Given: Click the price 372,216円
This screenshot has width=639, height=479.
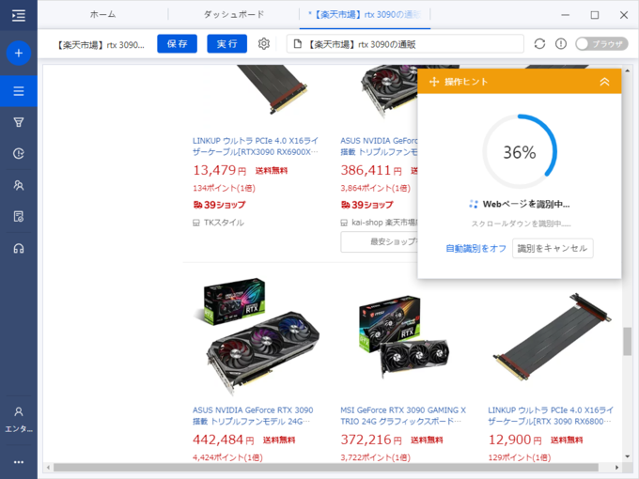Looking at the screenshot, I should click(371, 440).
